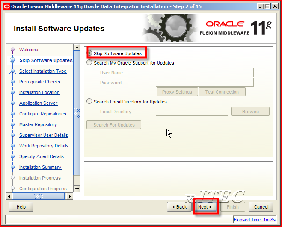This screenshot has width=282, height=227.
Task: Click the Search For Updates button
Action: click(x=114, y=125)
